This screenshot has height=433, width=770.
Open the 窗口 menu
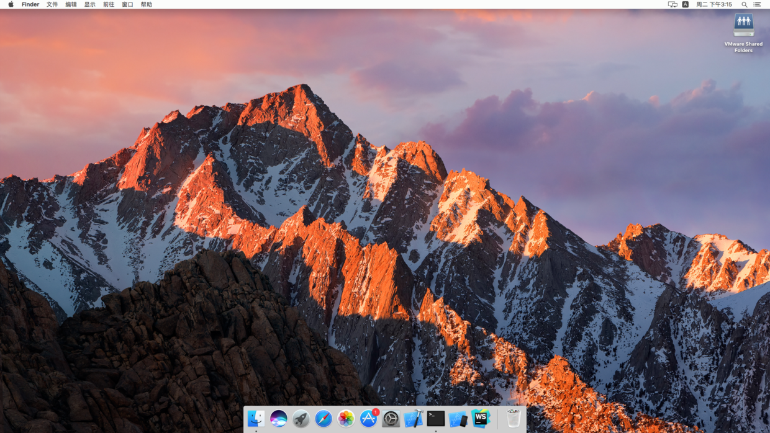[x=127, y=4]
